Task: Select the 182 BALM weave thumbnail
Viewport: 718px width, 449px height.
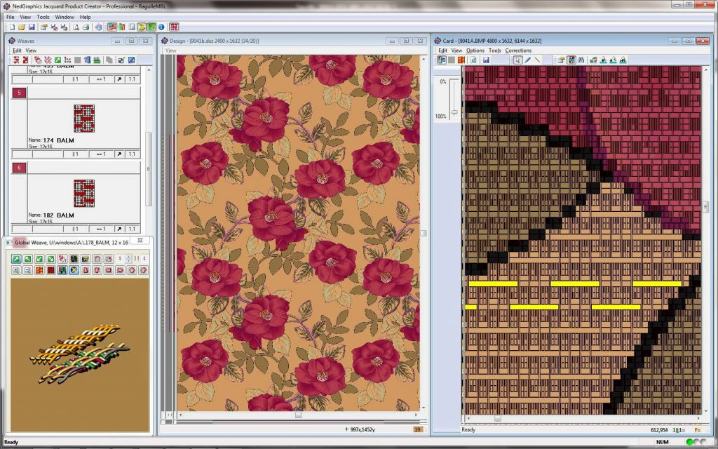Action: (x=84, y=193)
